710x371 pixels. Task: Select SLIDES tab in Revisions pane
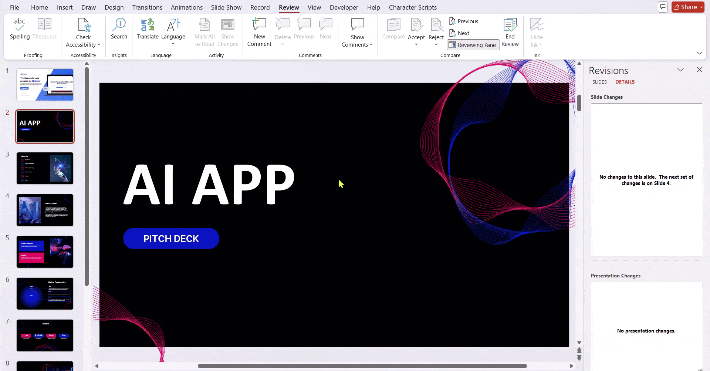[x=599, y=82]
